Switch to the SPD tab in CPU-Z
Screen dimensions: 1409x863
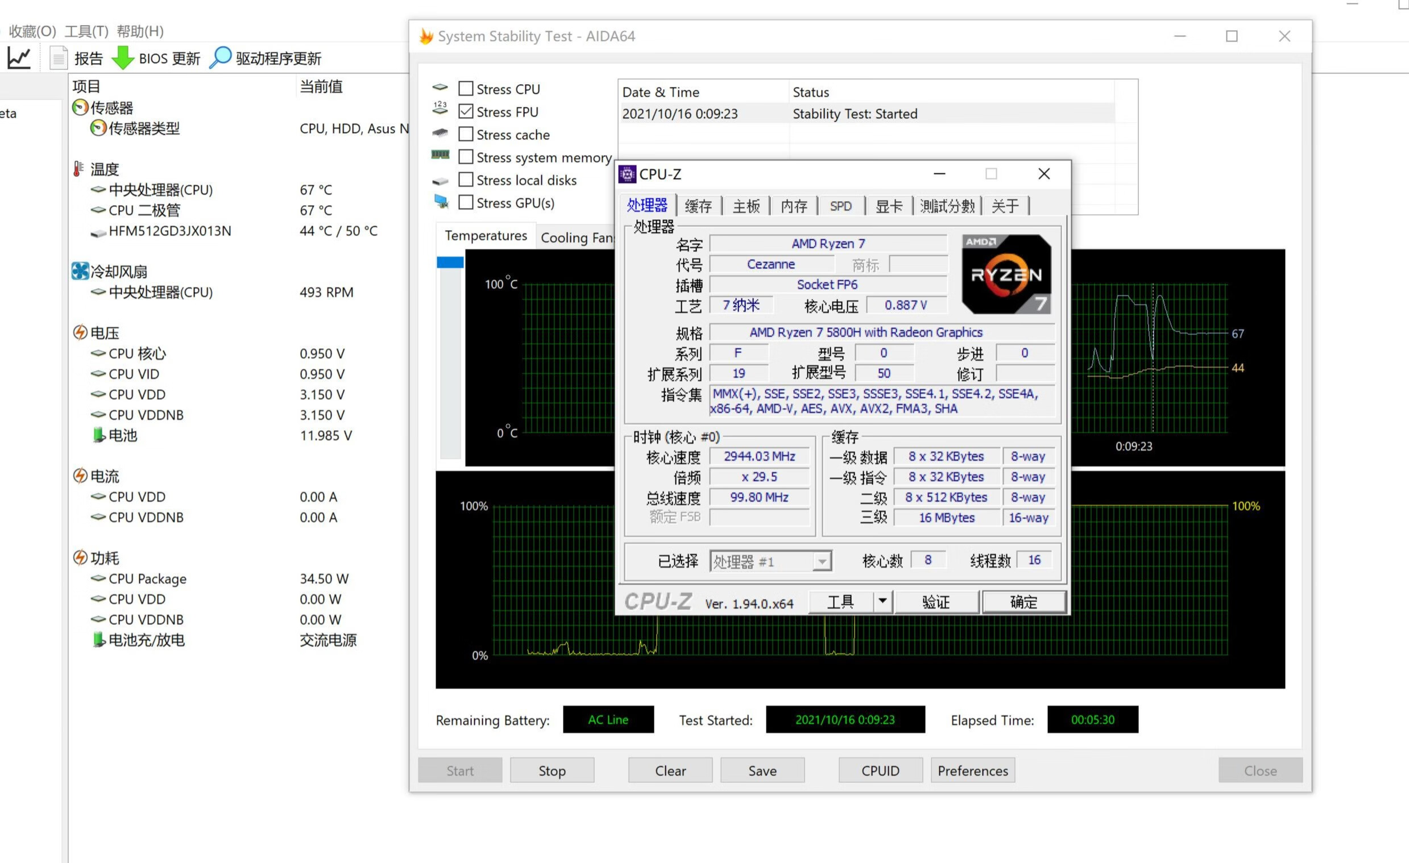click(840, 206)
